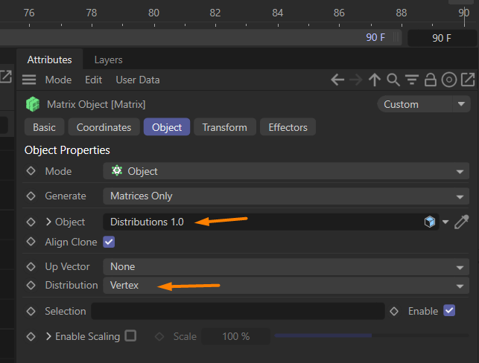Screen dimensions: 479x363
Task: Click the back arrow in Attributes toolbar
Action: point(337,80)
